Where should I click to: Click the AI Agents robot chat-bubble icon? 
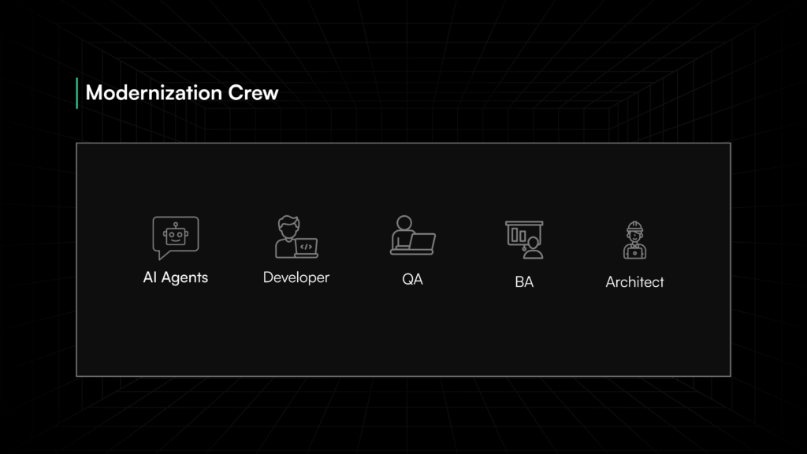(175, 237)
